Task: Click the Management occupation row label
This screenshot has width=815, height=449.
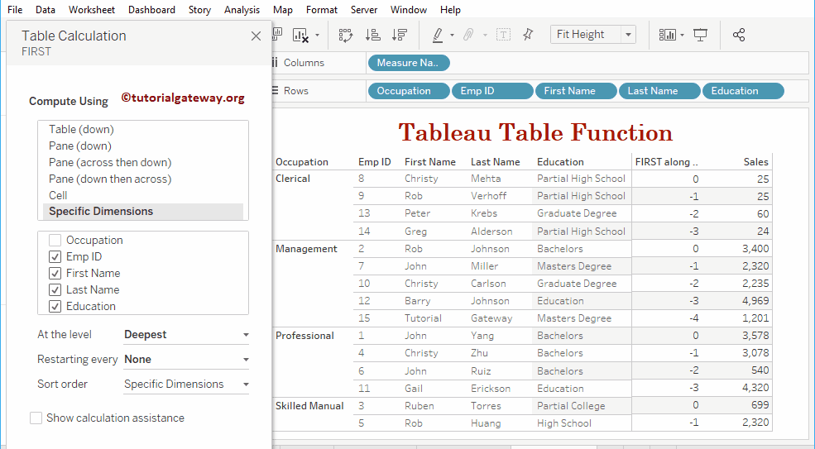Action: (x=306, y=249)
